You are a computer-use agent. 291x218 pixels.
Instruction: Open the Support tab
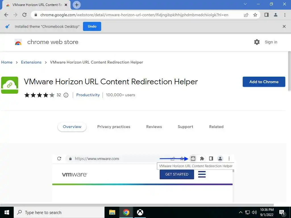pyautogui.click(x=185, y=127)
